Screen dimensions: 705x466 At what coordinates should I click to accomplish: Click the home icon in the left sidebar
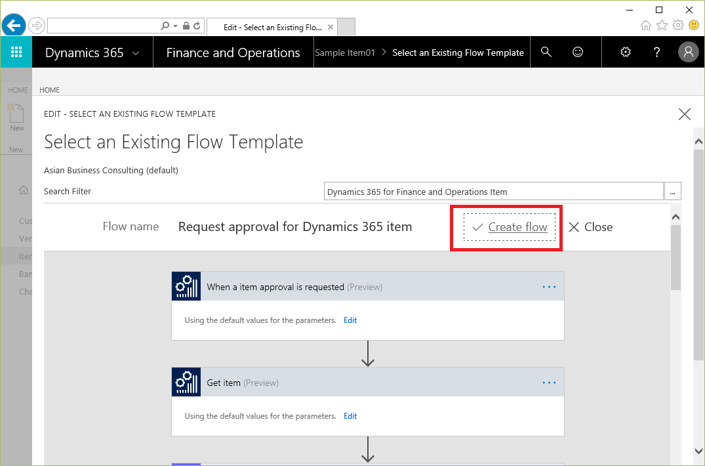pos(24,190)
